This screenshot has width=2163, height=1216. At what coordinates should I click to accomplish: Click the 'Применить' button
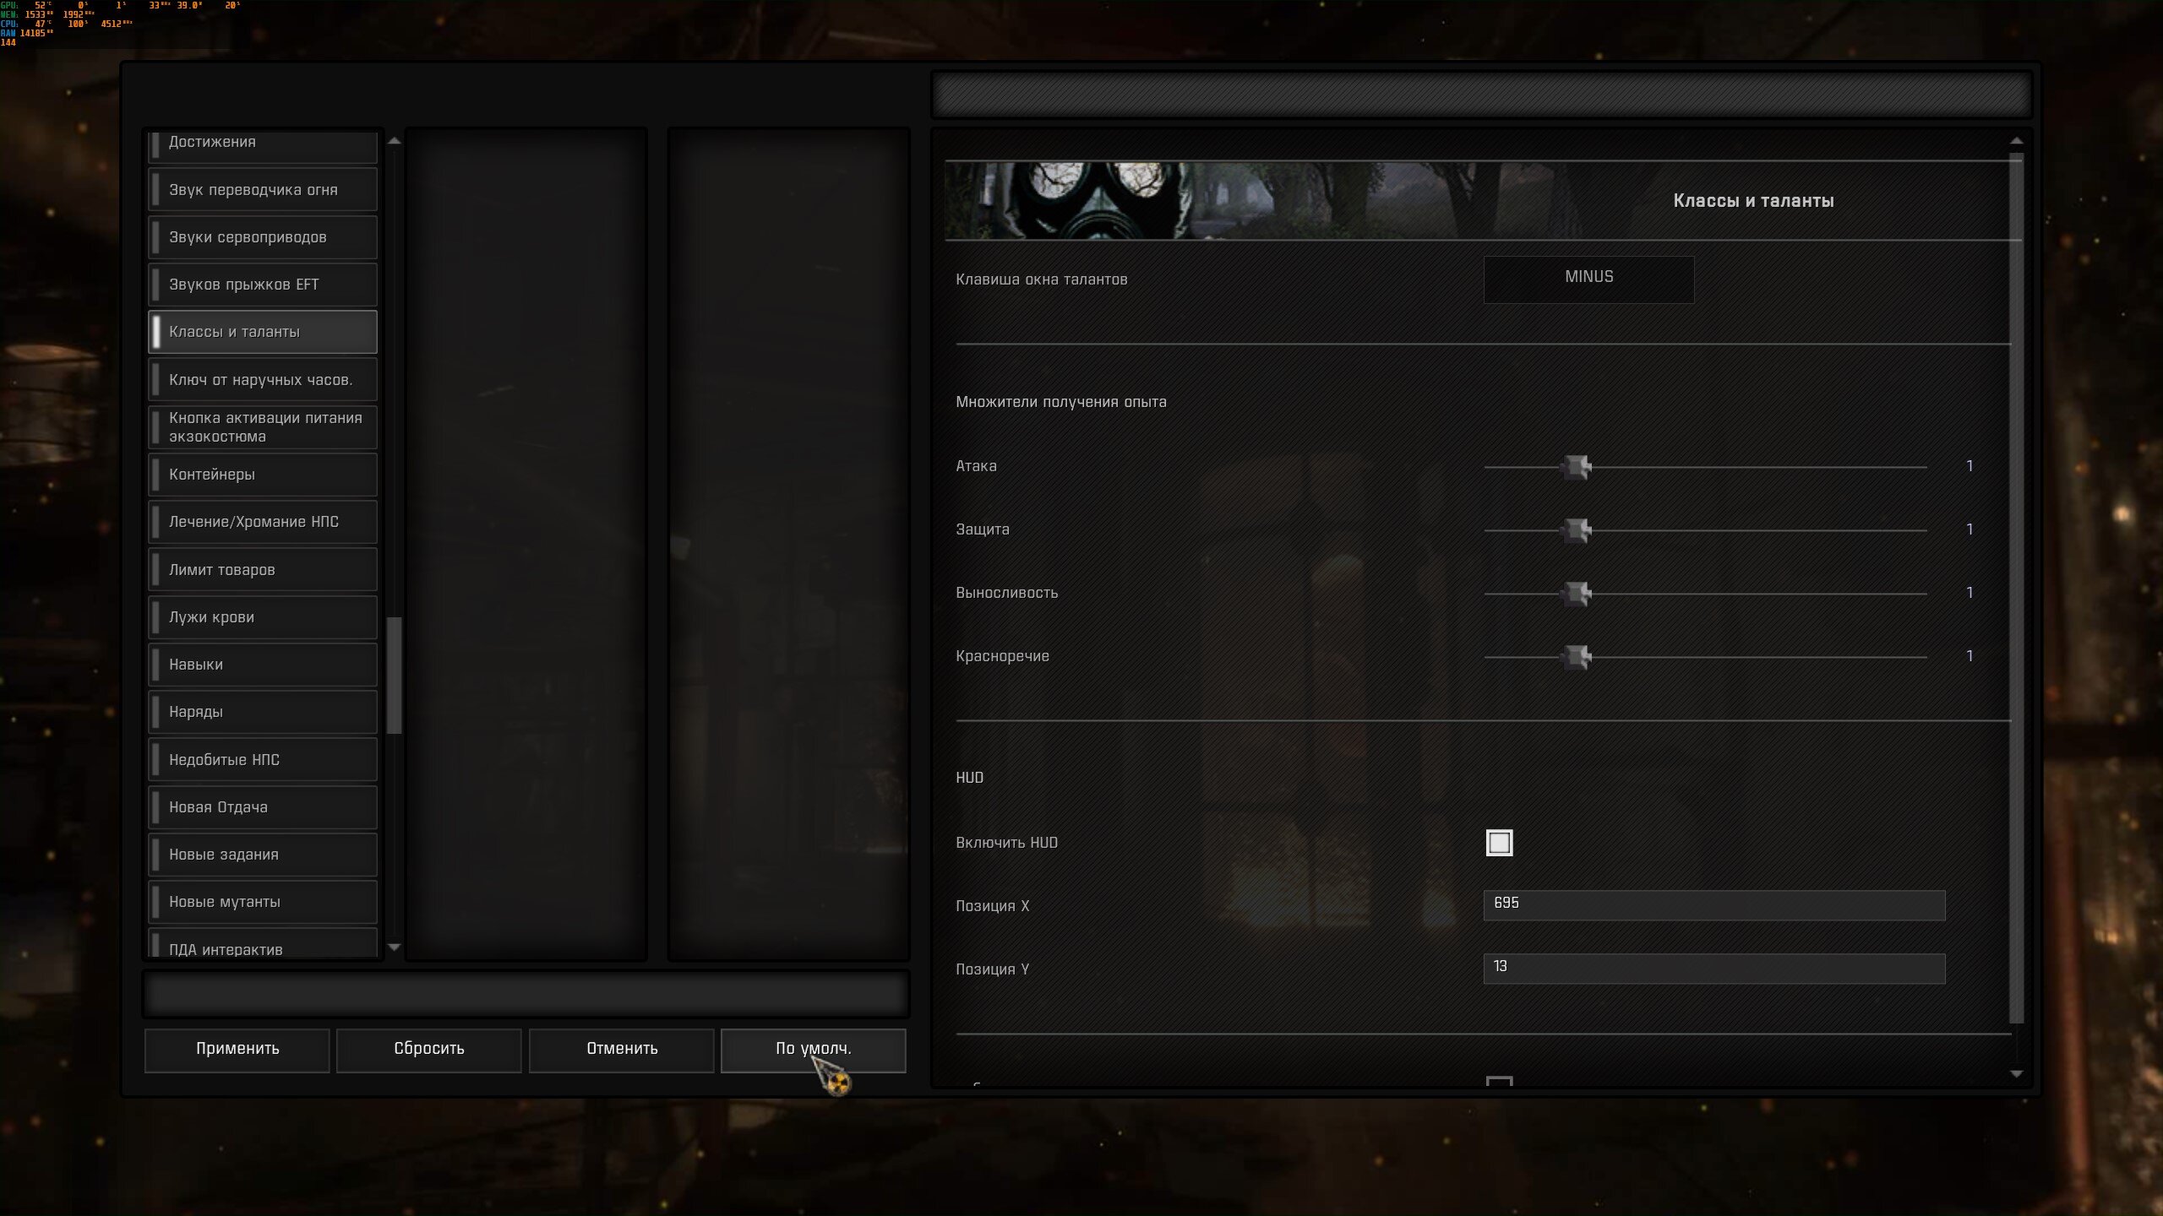[x=237, y=1050]
